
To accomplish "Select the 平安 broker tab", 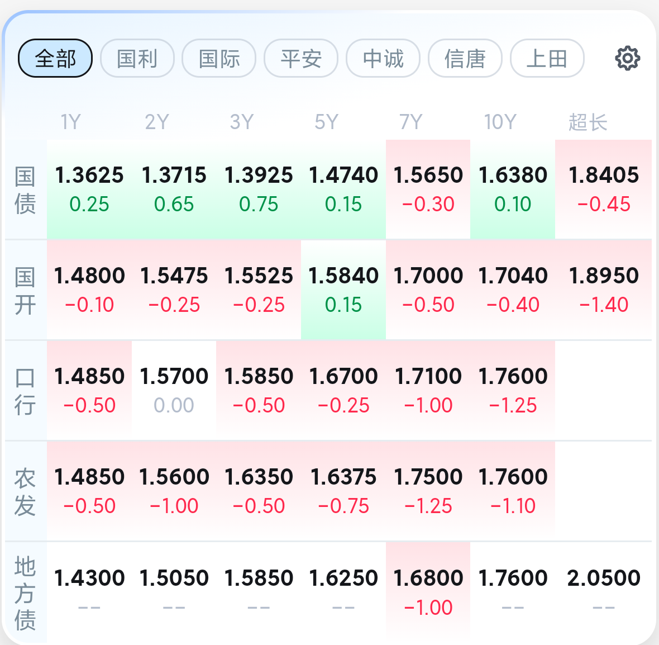I will click(x=301, y=58).
